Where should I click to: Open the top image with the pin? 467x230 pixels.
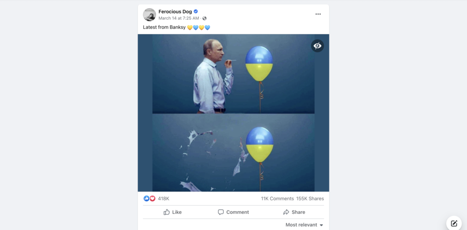(233, 74)
